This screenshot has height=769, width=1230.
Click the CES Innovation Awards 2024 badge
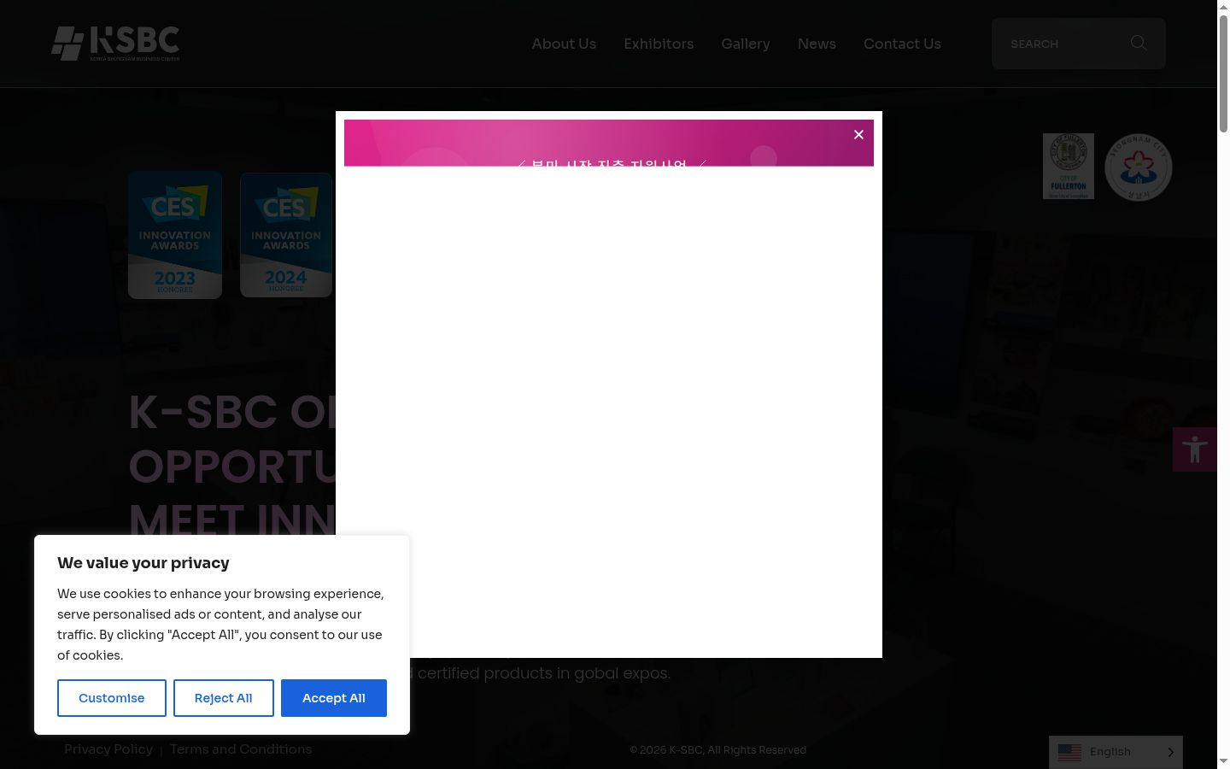[x=286, y=235]
